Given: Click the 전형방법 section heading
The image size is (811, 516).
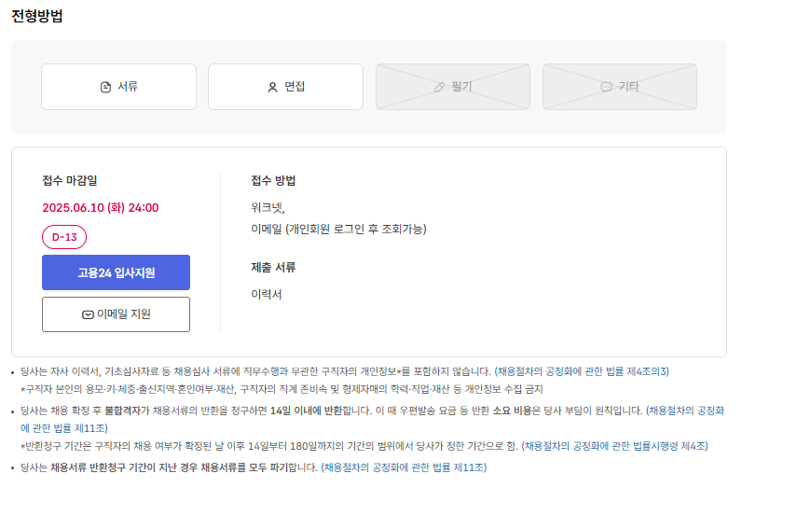Looking at the screenshot, I should [37, 16].
